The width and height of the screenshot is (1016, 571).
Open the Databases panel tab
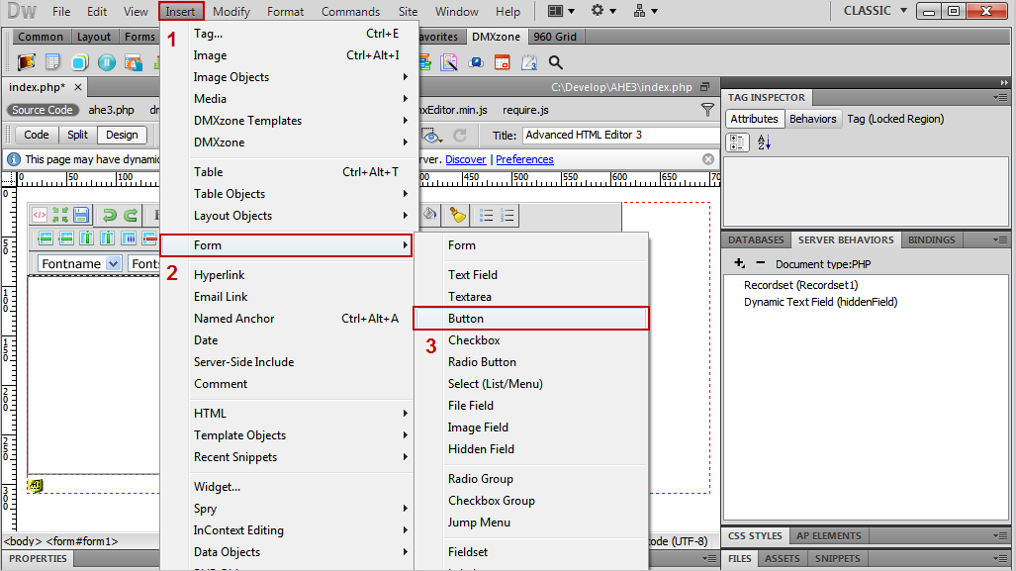pos(756,239)
